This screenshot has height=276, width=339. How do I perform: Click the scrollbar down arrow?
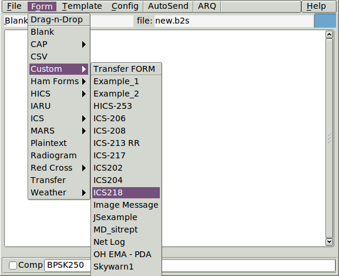tap(329, 242)
